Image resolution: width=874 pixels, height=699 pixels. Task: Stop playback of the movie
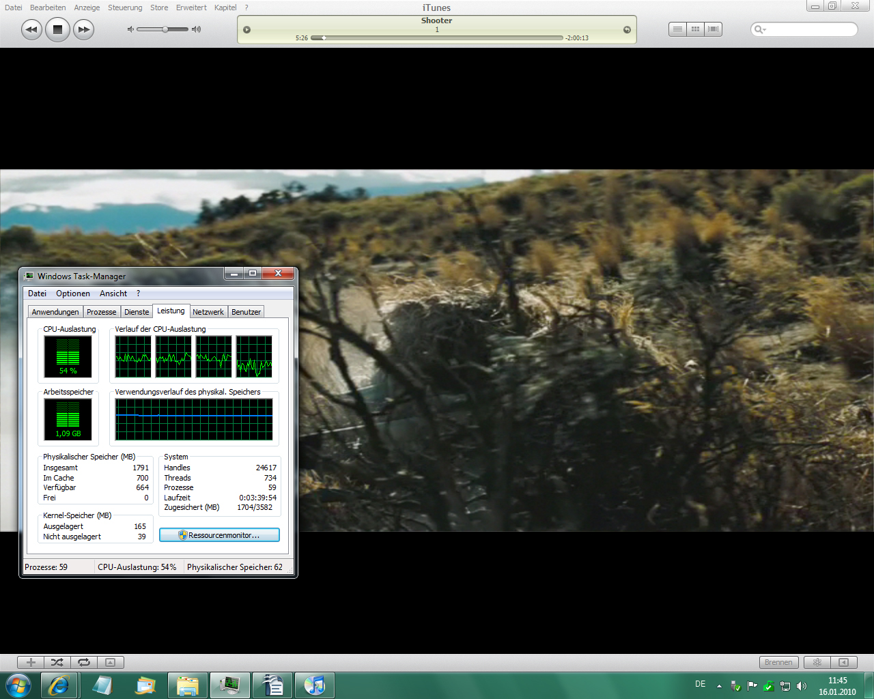pyautogui.click(x=57, y=29)
